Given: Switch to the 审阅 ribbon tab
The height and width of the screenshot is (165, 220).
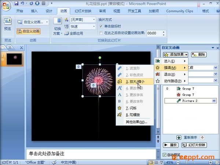Looking at the screenshot, I should click(x=102, y=11).
